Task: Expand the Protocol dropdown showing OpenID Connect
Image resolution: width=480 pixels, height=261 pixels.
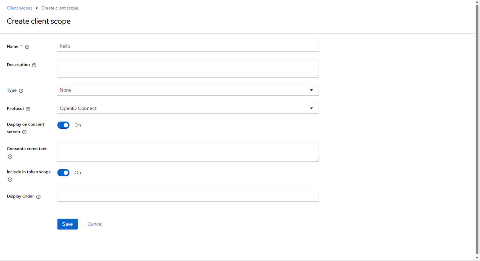Action: tap(188, 108)
